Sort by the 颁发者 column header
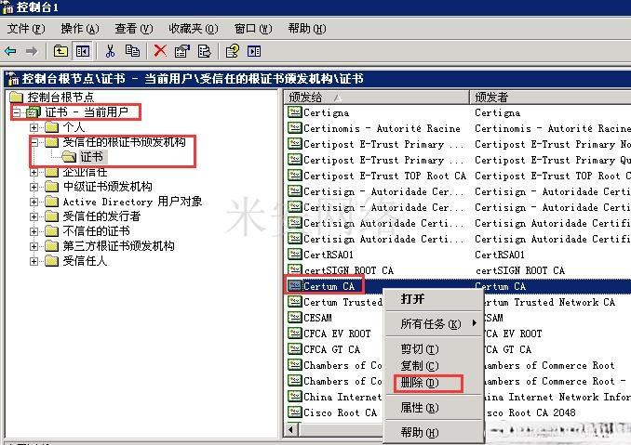The height and width of the screenshot is (445, 631). [x=551, y=97]
